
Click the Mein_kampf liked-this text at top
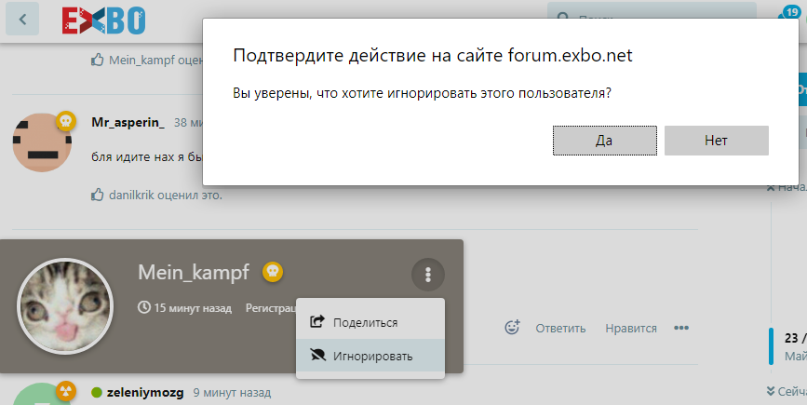coord(155,61)
